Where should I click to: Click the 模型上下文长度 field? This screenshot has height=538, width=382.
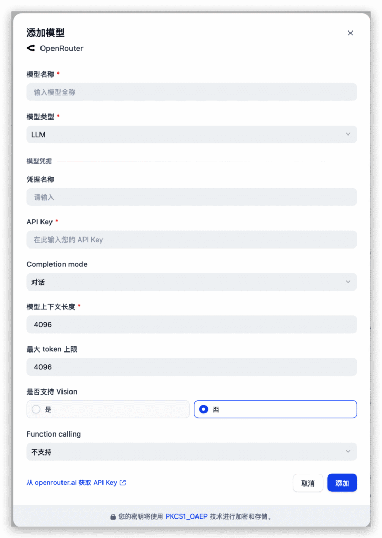(x=192, y=325)
